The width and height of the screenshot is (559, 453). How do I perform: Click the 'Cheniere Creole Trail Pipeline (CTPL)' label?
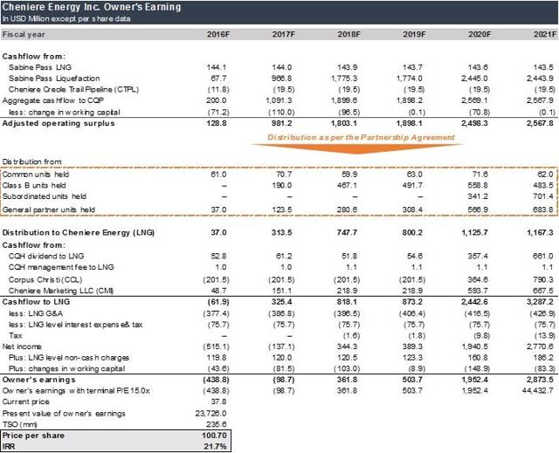(73, 89)
